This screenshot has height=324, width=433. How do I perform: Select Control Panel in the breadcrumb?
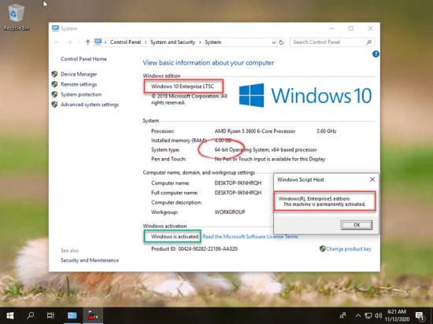125,42
